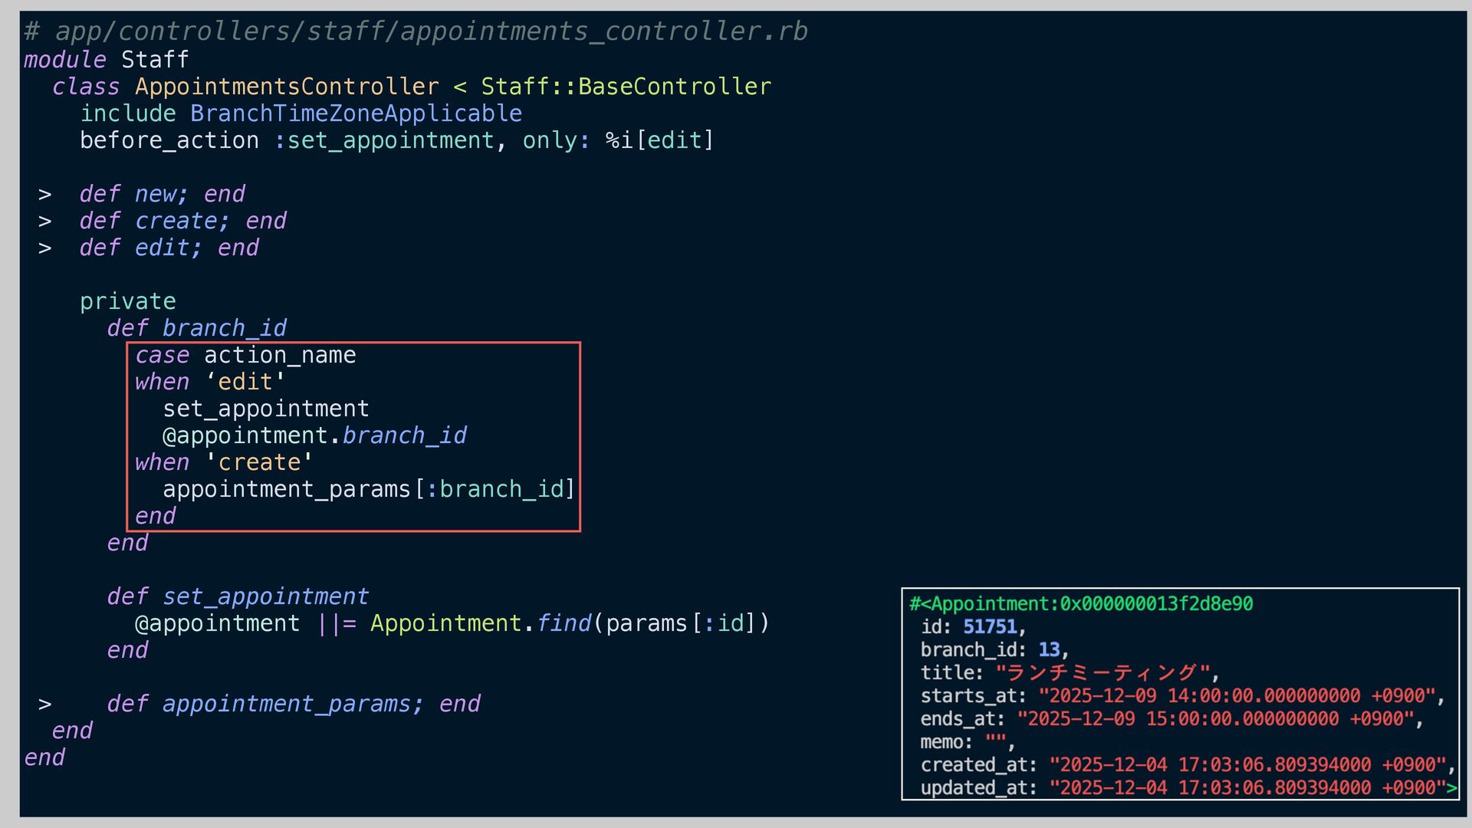This screenshot has width=1472, height=828.
Task: Click the 'def branch_id' method definition
Action: point(196,328)
